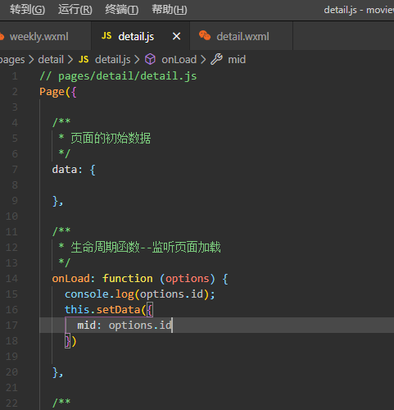The height and width of the screenshot is (410, 394).
Task: Click the pages breadcrumb segment
Action: [12, 60]
